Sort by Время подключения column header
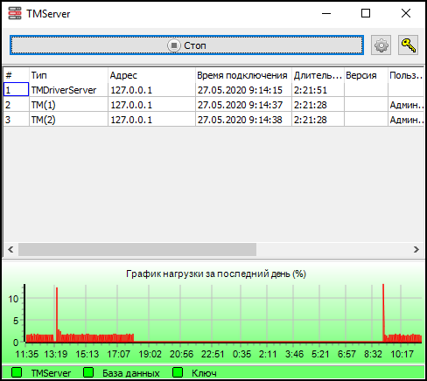The image size is (427, 381). coord(243,75)
